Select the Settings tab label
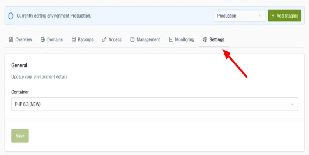This screenshot has height=155, width=309. tap(217, 40)
